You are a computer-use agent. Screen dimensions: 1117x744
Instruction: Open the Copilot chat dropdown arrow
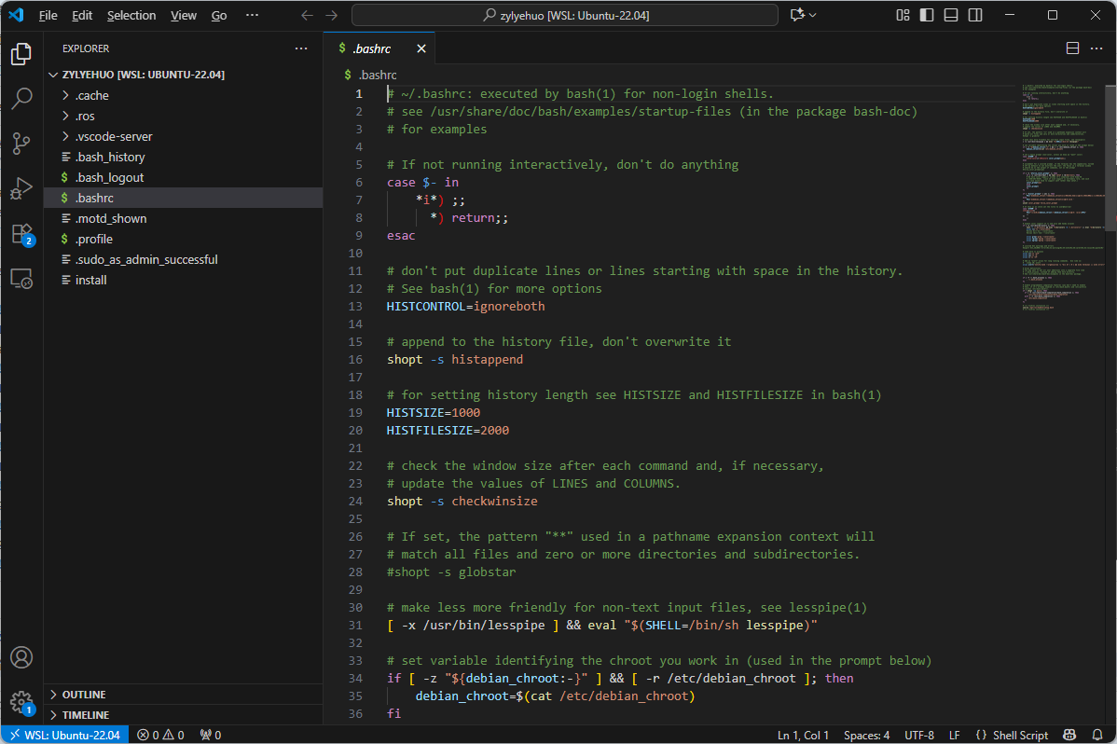click(813, 15)
